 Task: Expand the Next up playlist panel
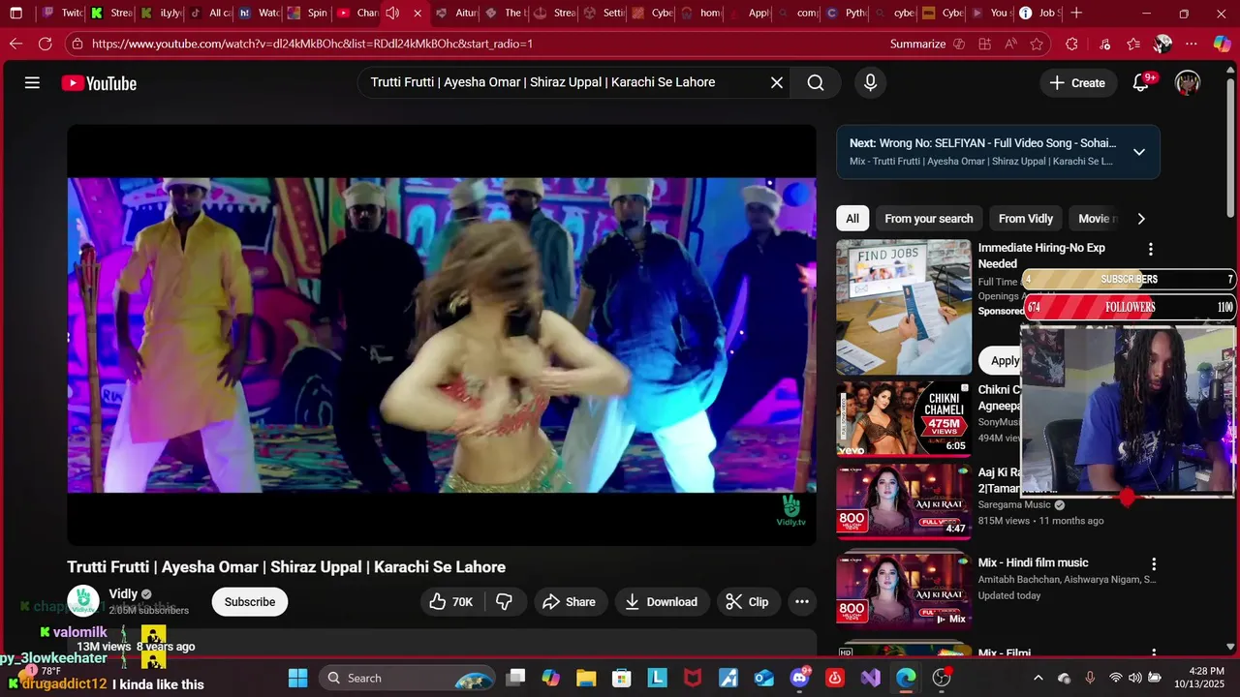(1139, 152)
